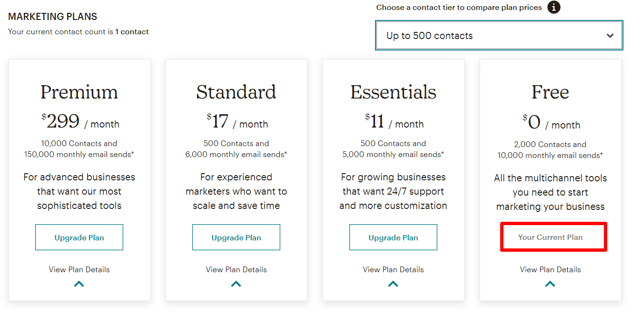The height and width of the screenshot is (316, 632).
Task: Click Your Current Plan button on Free
Action: coord(550,237)
